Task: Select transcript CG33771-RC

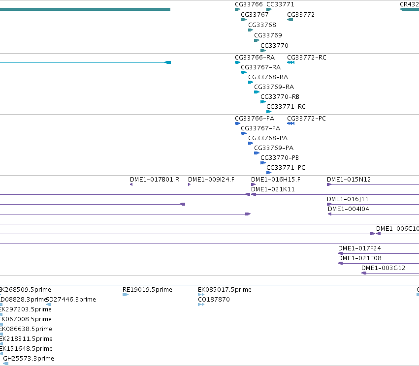Action: [286, 107]
